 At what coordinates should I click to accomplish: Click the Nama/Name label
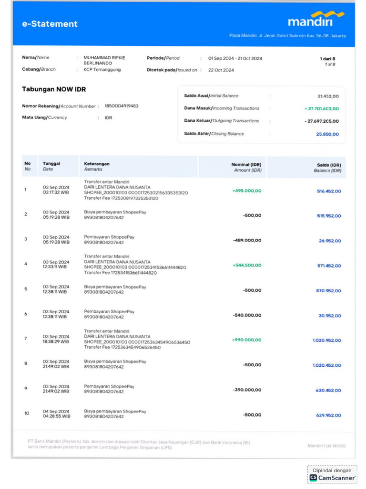click(x=35, y=57)
